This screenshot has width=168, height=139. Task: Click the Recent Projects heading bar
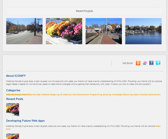coord(84,11)
